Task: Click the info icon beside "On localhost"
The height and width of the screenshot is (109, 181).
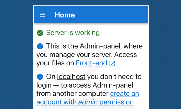Action: [x=40, y=77]
